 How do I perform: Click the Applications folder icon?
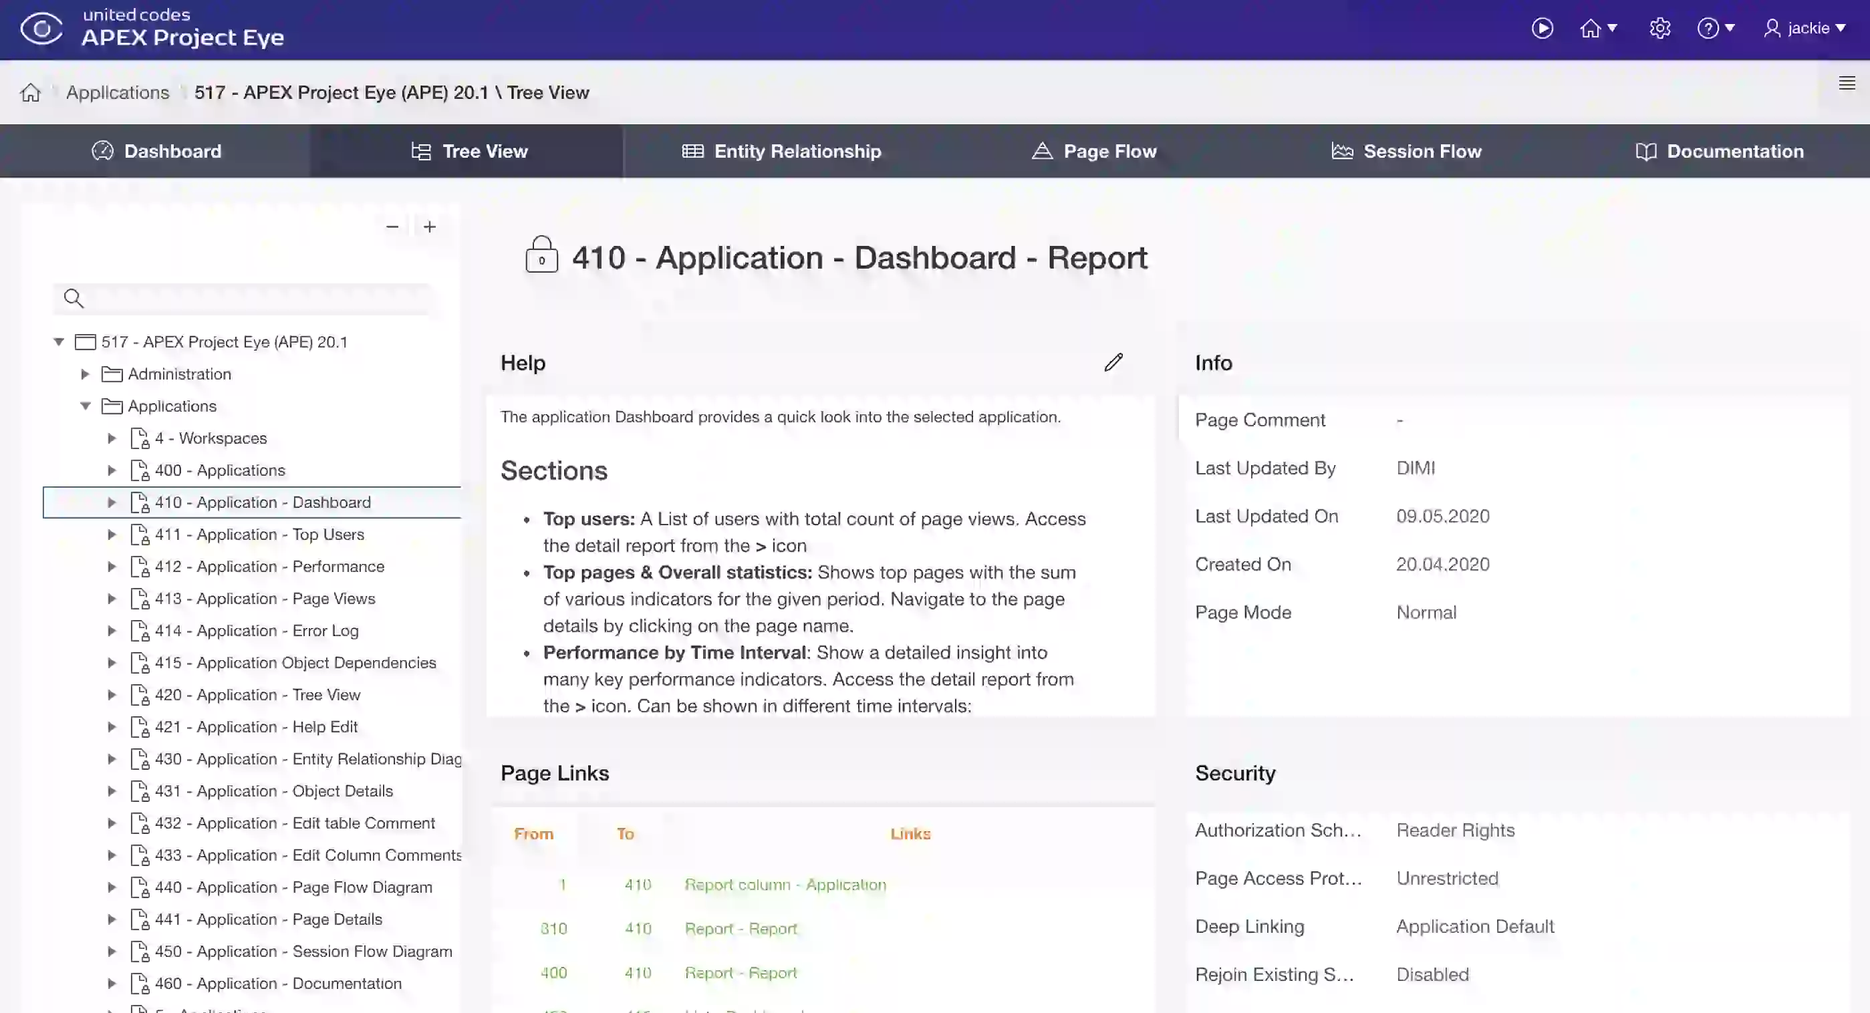click(112, 406)
